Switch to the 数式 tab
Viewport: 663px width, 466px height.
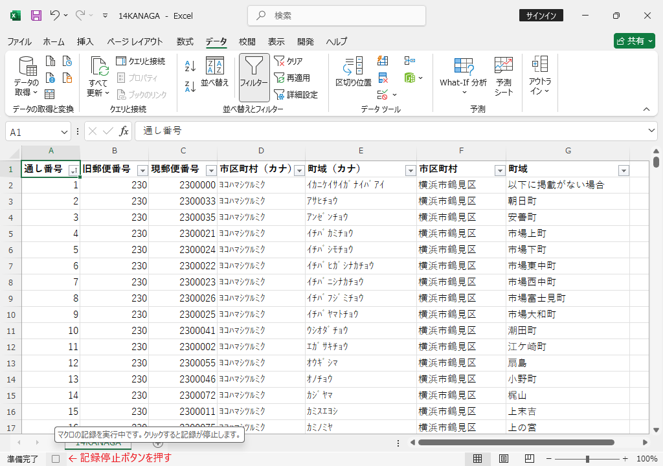(x=185, y=41)
